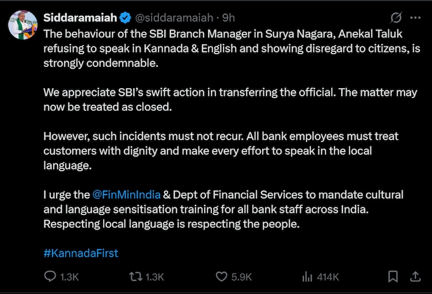This screenshot has height=294, width=432.
Task: Click the tweet text about SBI Branch Manager
Action: tap(230, 48)
